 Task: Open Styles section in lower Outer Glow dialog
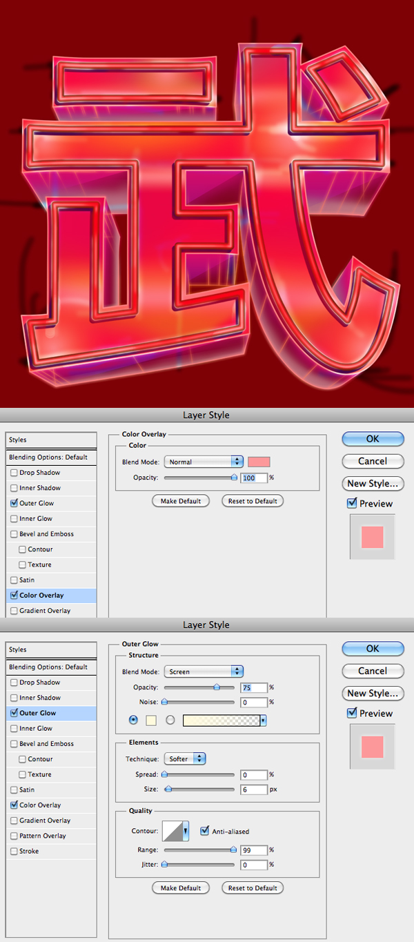point(51,649)
